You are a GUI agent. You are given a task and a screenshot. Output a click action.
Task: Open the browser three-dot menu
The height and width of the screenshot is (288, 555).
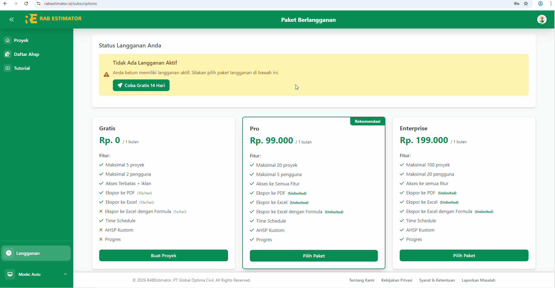pyautogui.click(x=551, y=3)
